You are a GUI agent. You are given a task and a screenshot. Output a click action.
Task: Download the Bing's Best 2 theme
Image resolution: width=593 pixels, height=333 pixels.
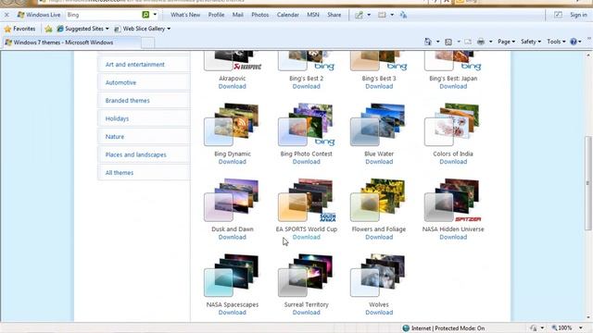coord(307,86)
